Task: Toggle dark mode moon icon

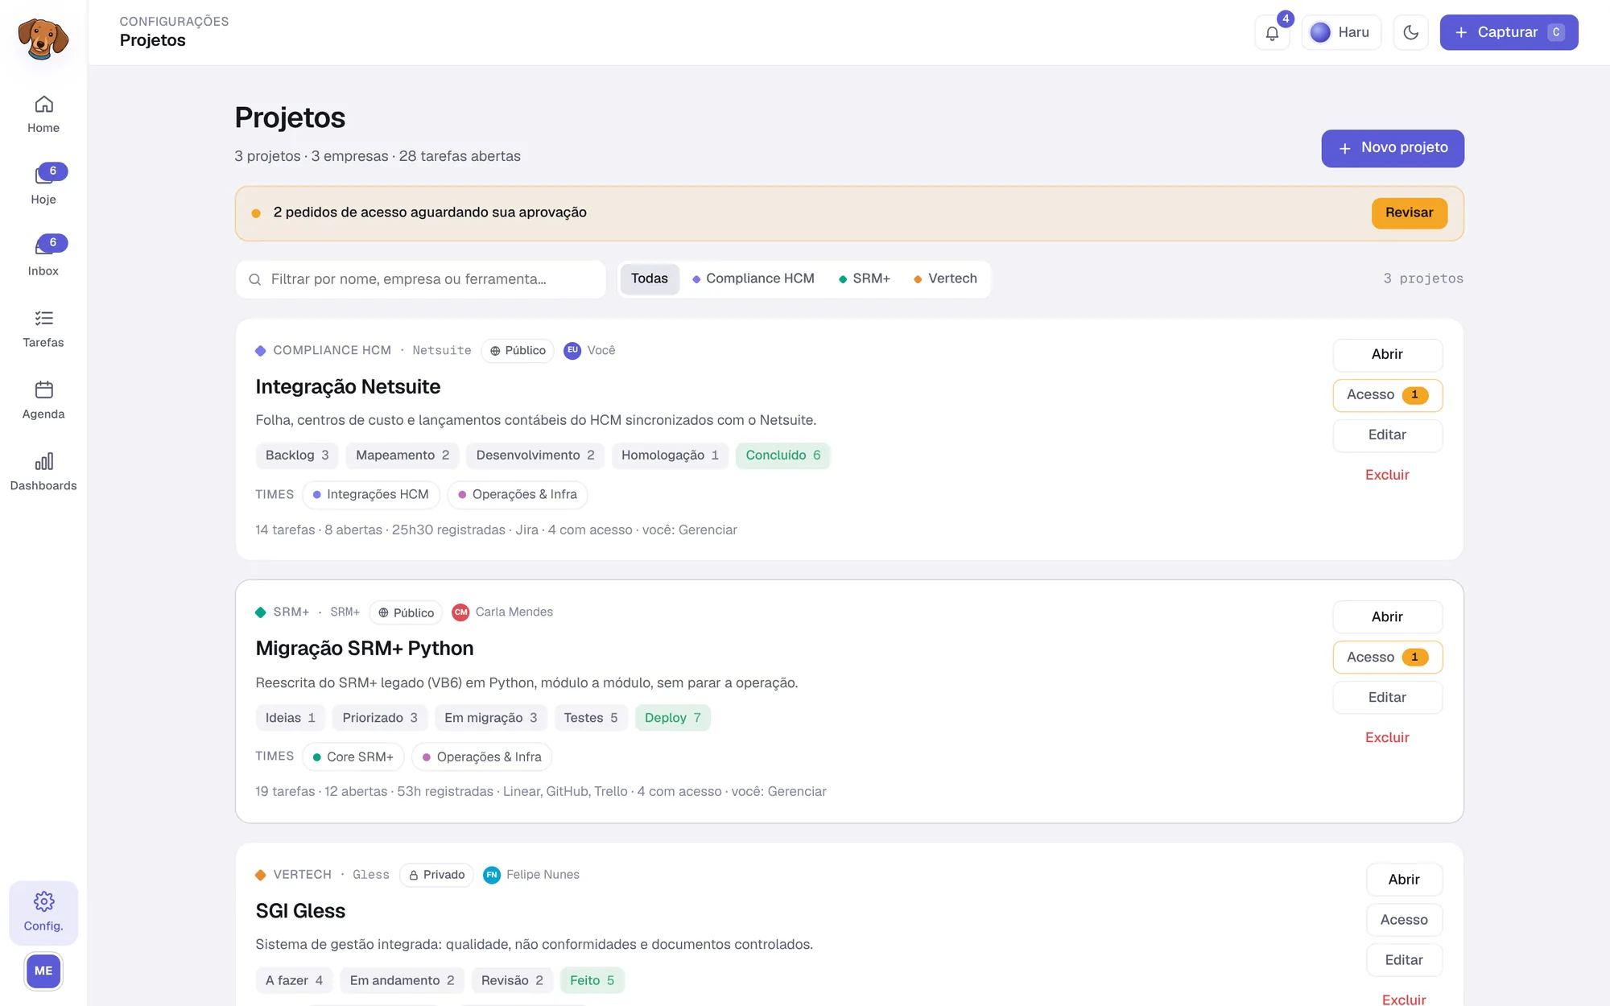Action: (x=1410, y=32)
